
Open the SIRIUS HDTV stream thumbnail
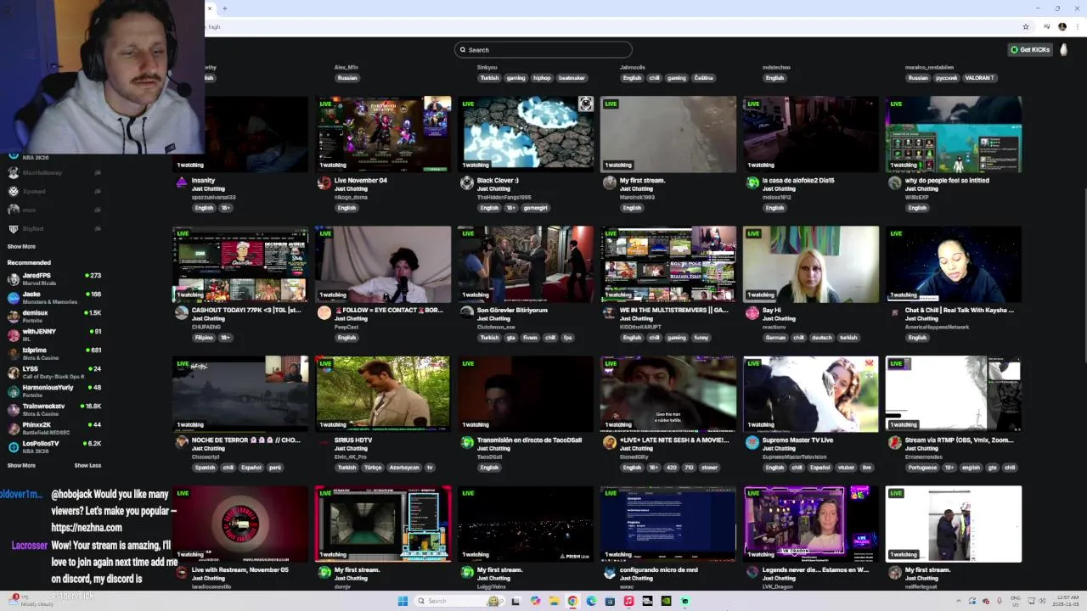[383, 394]
